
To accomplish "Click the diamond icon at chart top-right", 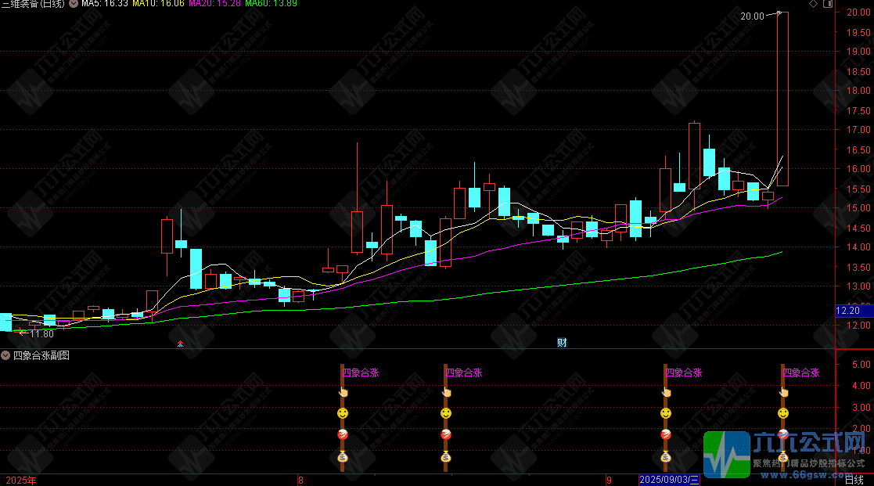I will [x=813, y=4].
